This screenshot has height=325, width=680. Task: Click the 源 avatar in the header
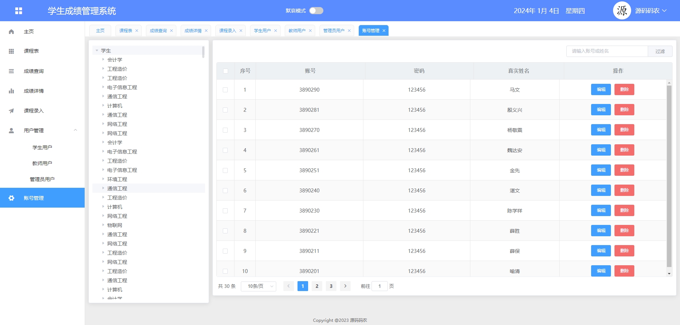[x=622, y=11]
